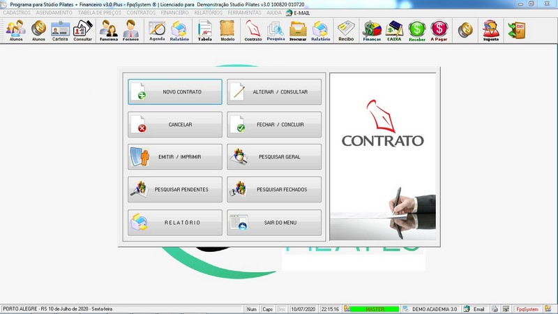Open the CONTRATOS menu
Viewport: 558px width, 314px height.
tap(141, 13)
